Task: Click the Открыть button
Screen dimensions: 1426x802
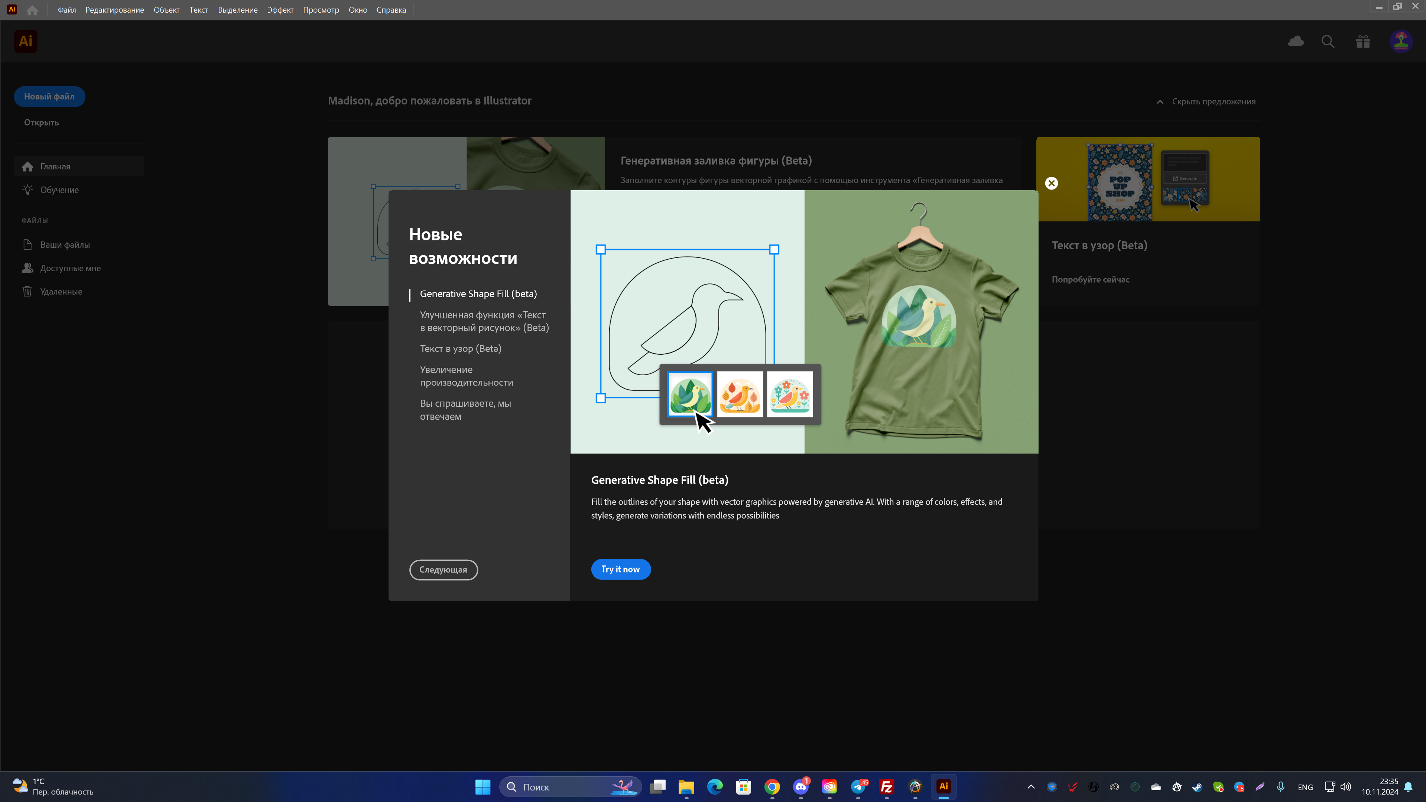Action: coord(42,122)
